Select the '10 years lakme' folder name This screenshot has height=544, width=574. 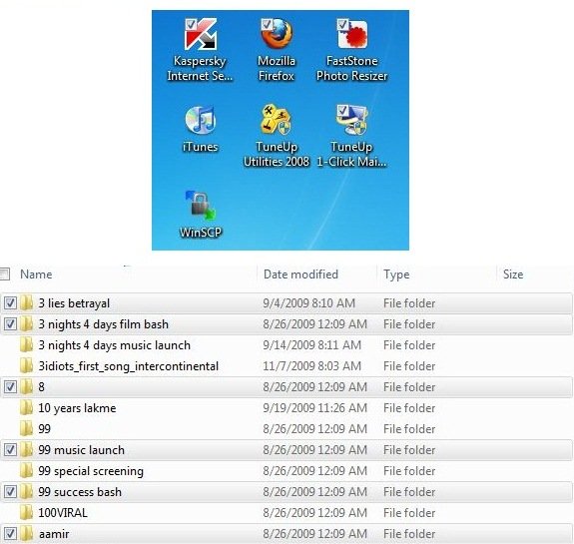click(x=77, y=408)
